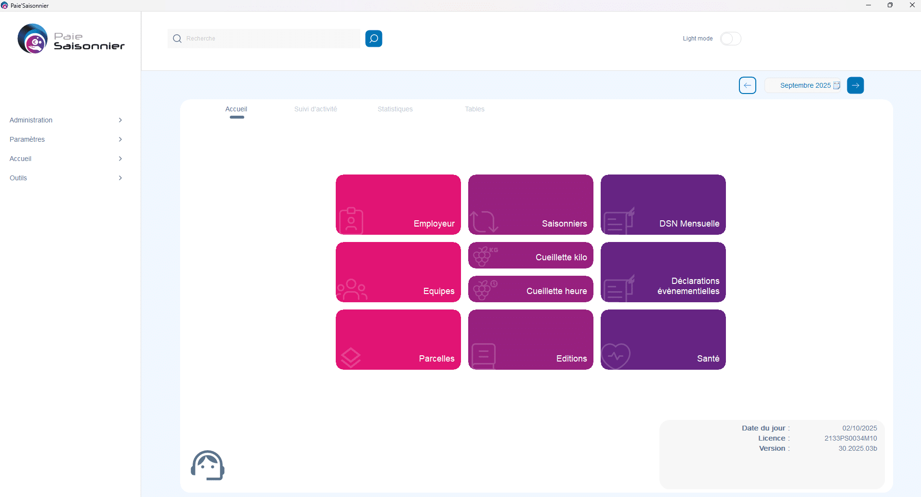Open the DSN Mensuelle tile
Screen dimensions: 921x497
[663, 204]
